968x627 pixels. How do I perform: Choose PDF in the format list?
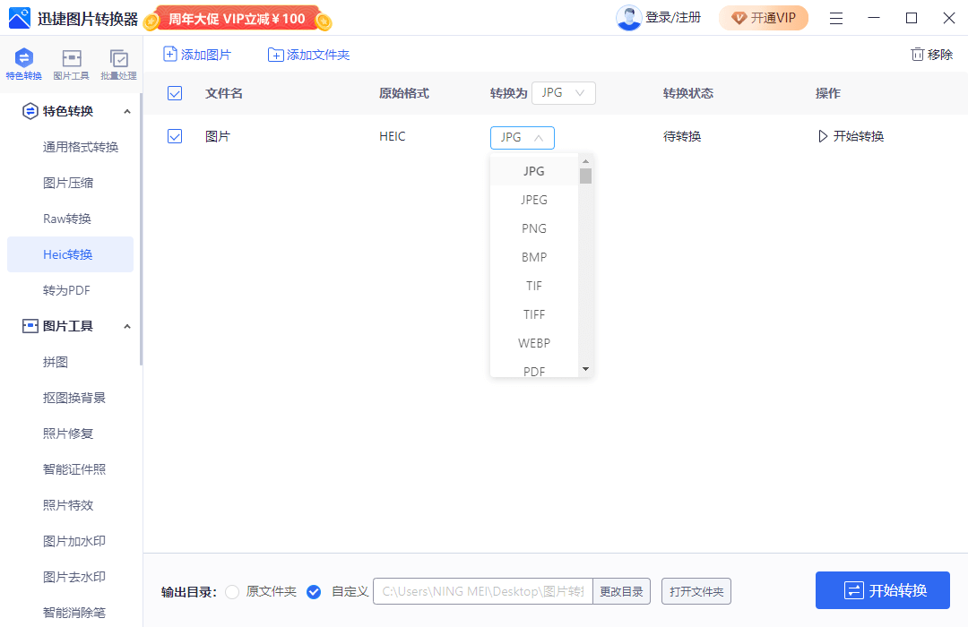[x=534, y=370]
